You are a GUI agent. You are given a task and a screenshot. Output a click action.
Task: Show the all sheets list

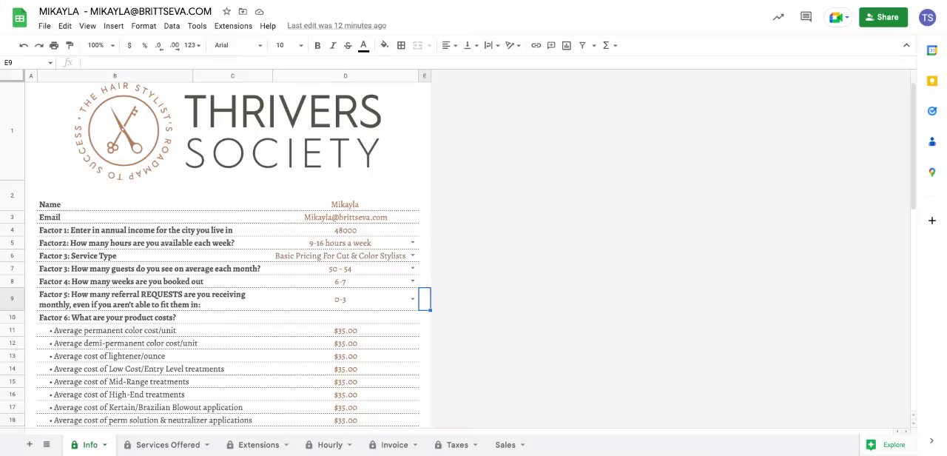tap(47, 444)
